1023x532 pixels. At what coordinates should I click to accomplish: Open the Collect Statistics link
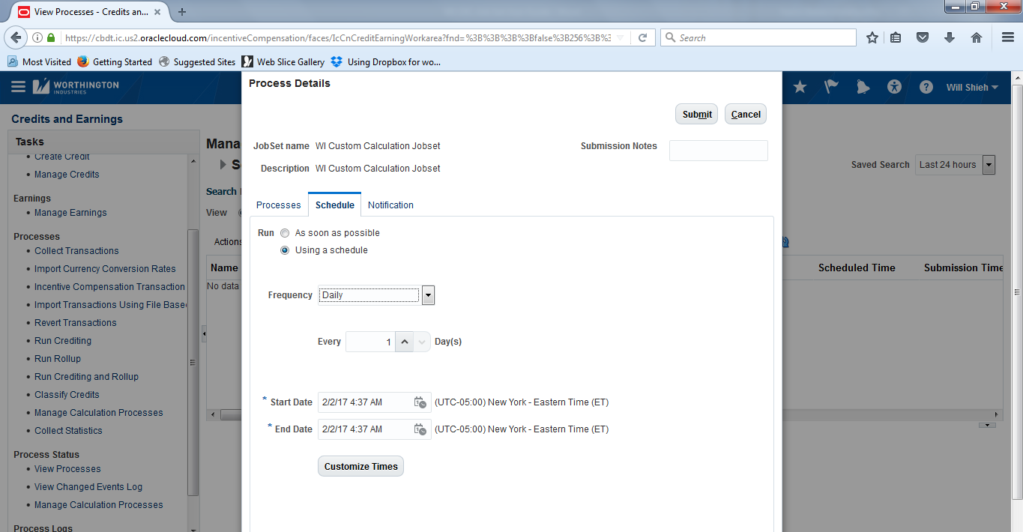click(68, 431)
